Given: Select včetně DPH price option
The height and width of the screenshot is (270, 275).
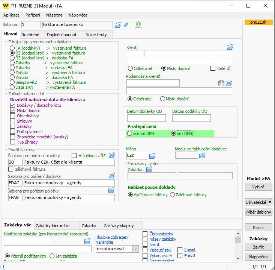Looking at the screenshot, I should point(129,133).
